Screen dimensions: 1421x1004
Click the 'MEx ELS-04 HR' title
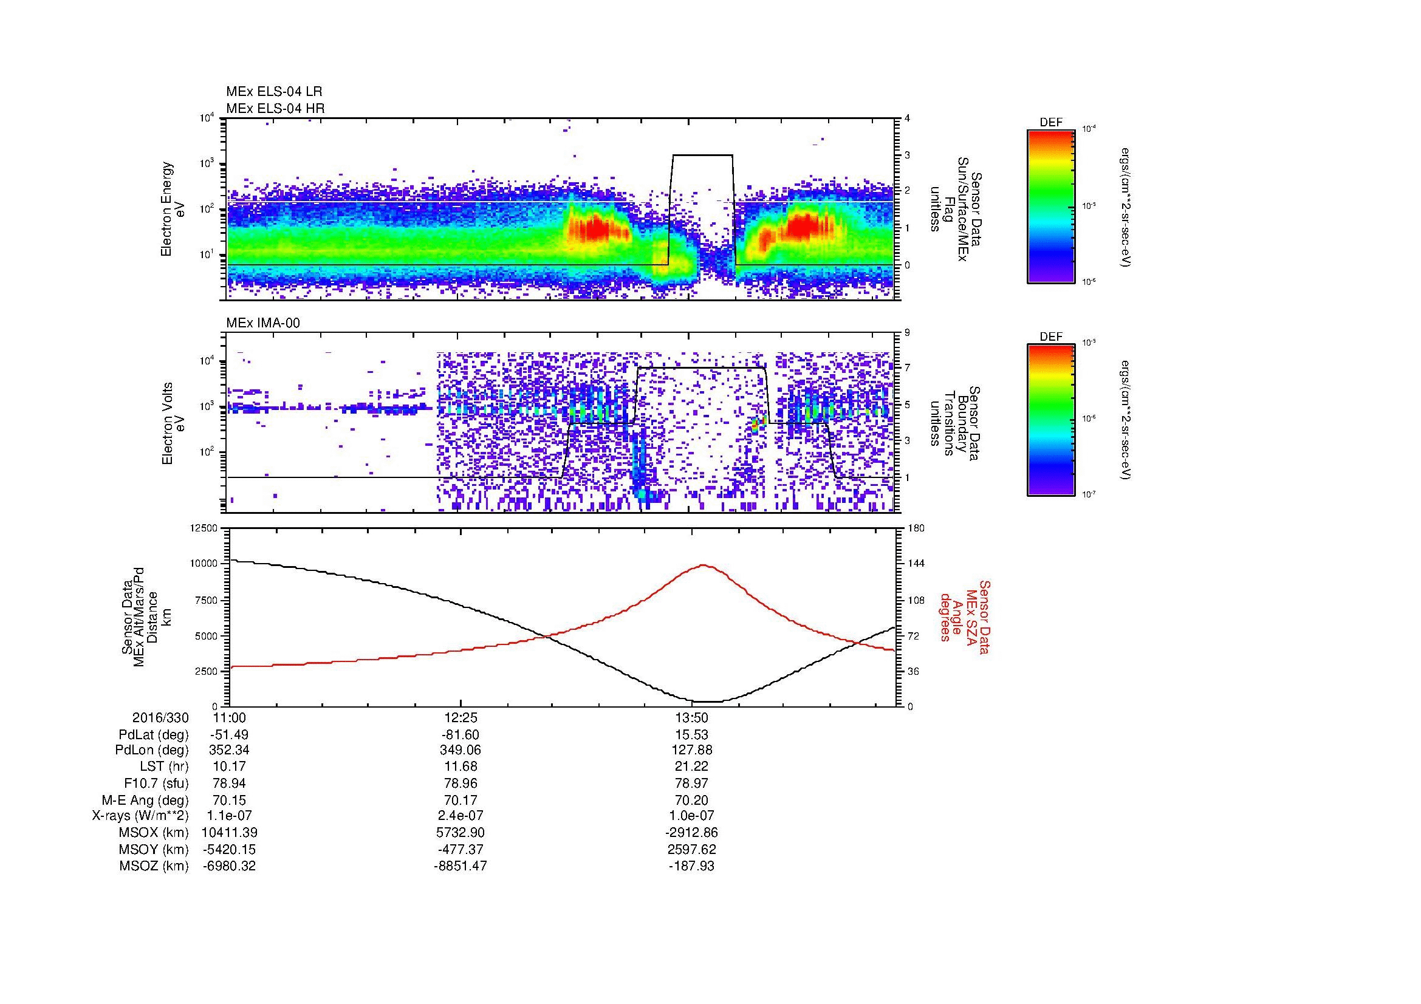tap(275, 108)
